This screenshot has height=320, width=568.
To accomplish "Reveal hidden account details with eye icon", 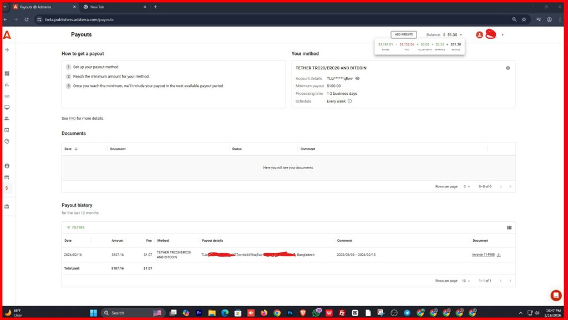I will tap(358, 79).
